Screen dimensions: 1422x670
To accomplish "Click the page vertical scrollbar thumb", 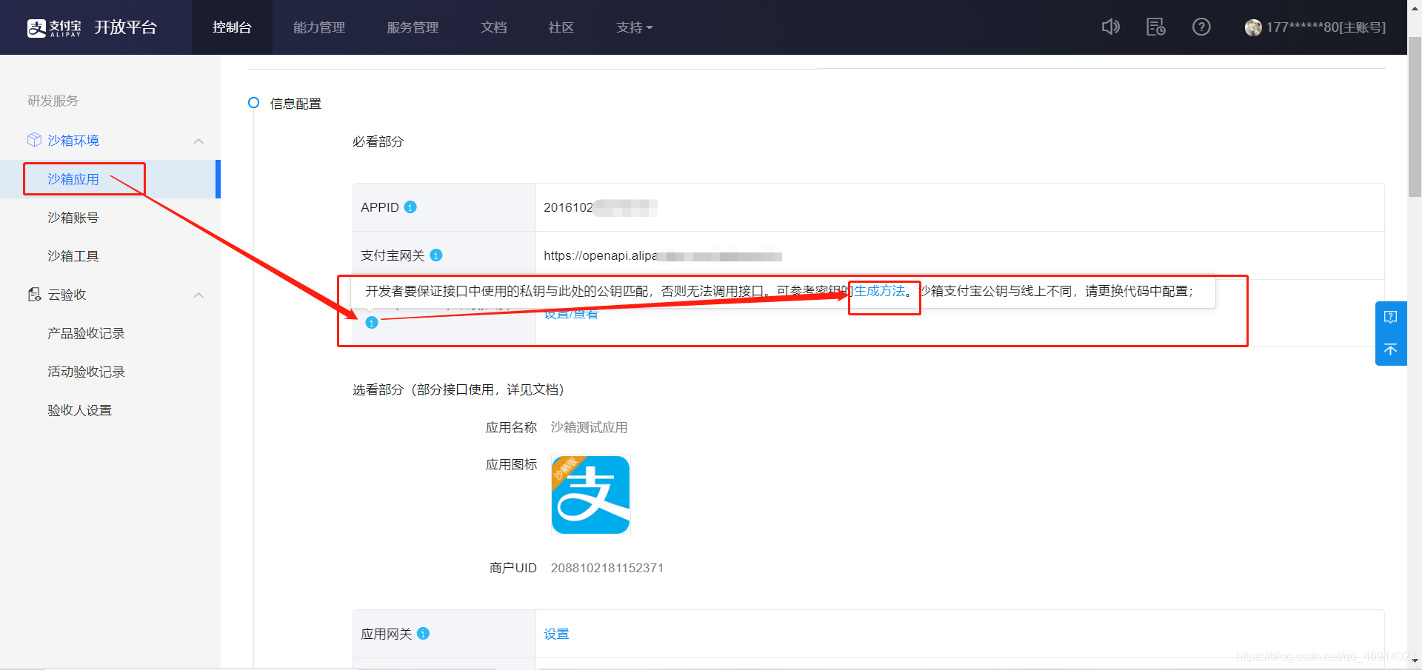I will pyautogui.click(x=1415, y=117).
